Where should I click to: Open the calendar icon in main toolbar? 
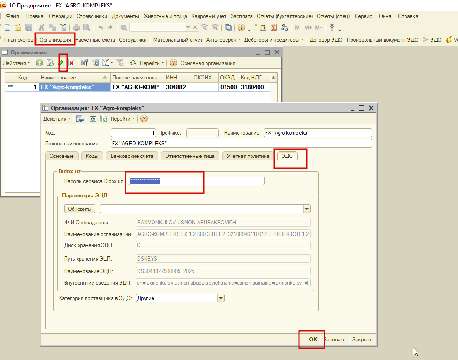[273, 27]
